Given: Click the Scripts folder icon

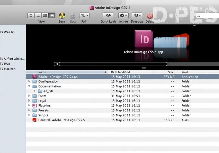Looking at the screenshot, I should click(x=35, y=115).
